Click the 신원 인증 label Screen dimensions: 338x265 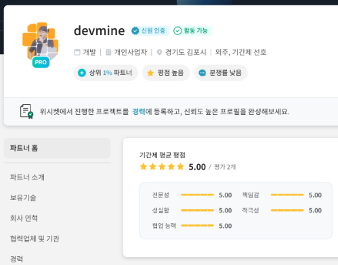153,30
